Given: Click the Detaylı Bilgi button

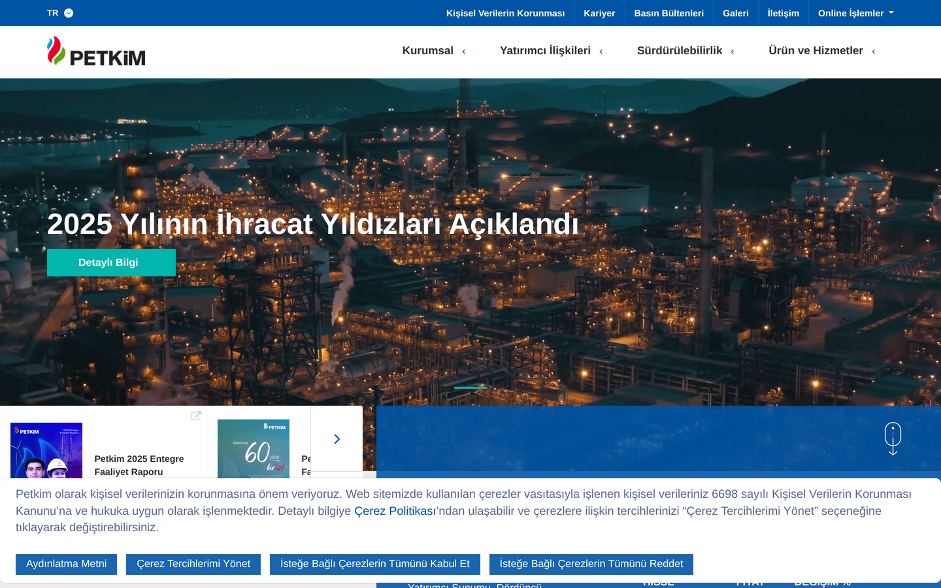Looking at the screenshot, I should pyautogui.click(x=111, y=263).
